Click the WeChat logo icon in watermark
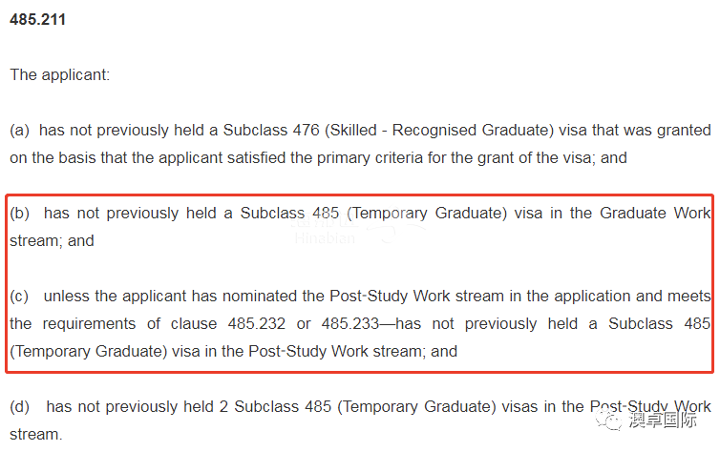Viewport: 720px width, 451px height. pyautogui.click(x=609, y=420)
